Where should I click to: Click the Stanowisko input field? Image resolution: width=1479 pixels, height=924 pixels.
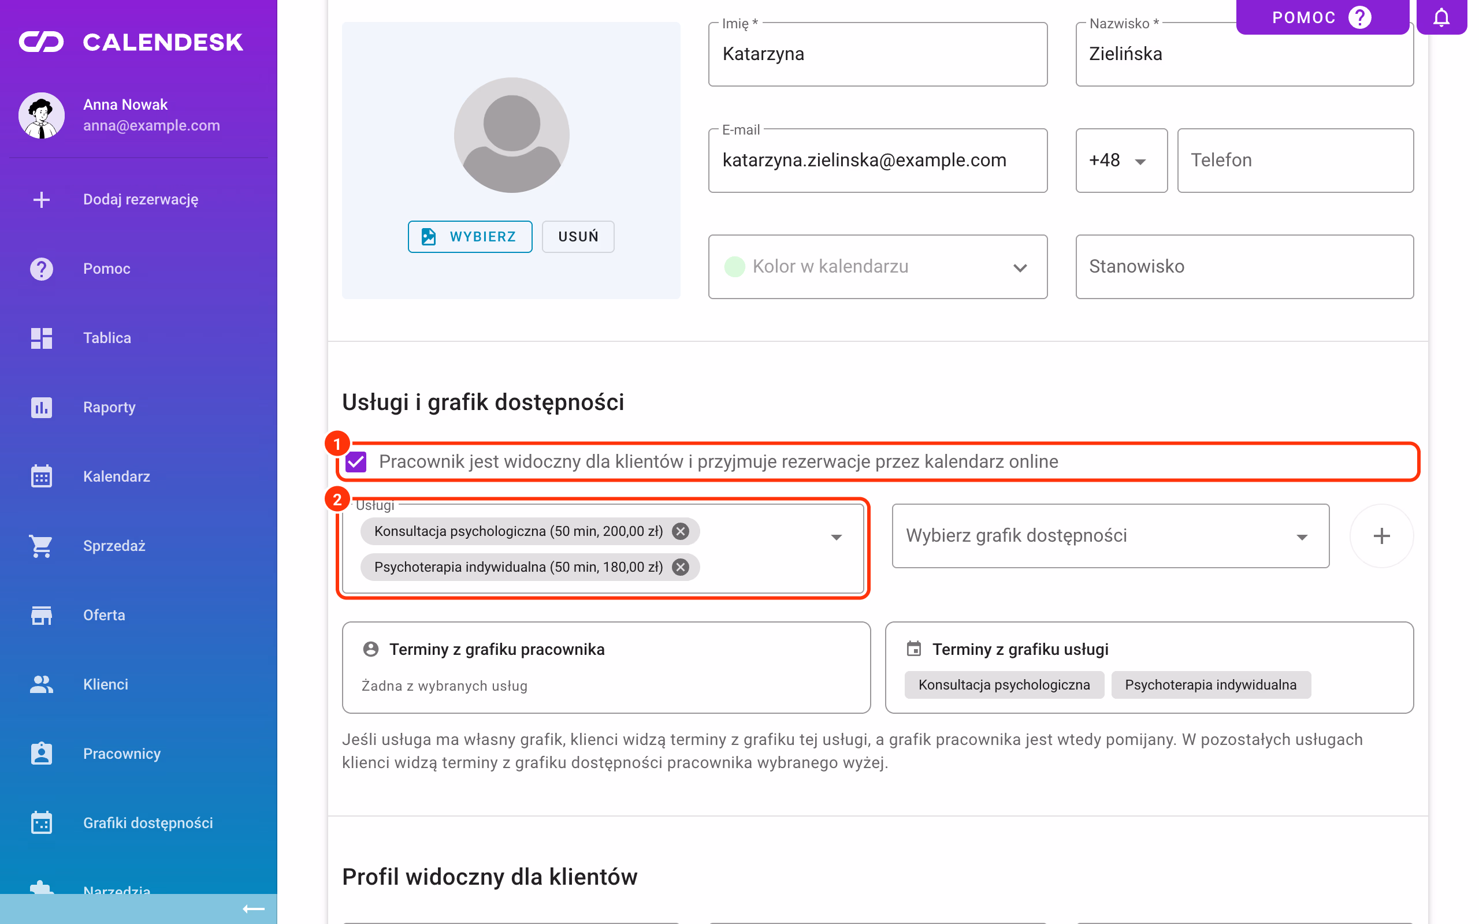click(1244, 266)
